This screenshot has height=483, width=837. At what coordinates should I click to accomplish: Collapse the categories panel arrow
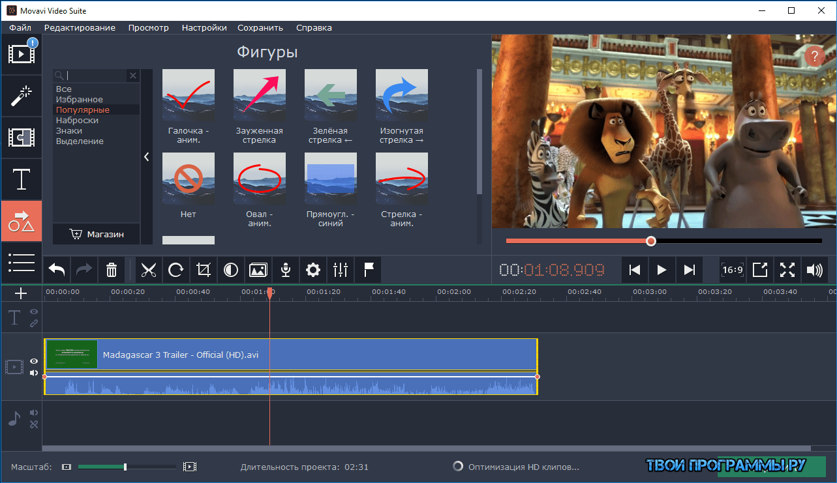point(147,156)
